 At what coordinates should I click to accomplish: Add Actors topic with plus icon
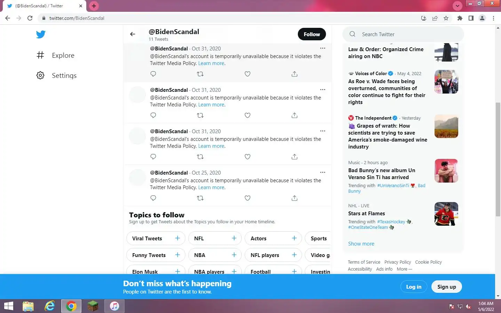click(x=294, y=238)
